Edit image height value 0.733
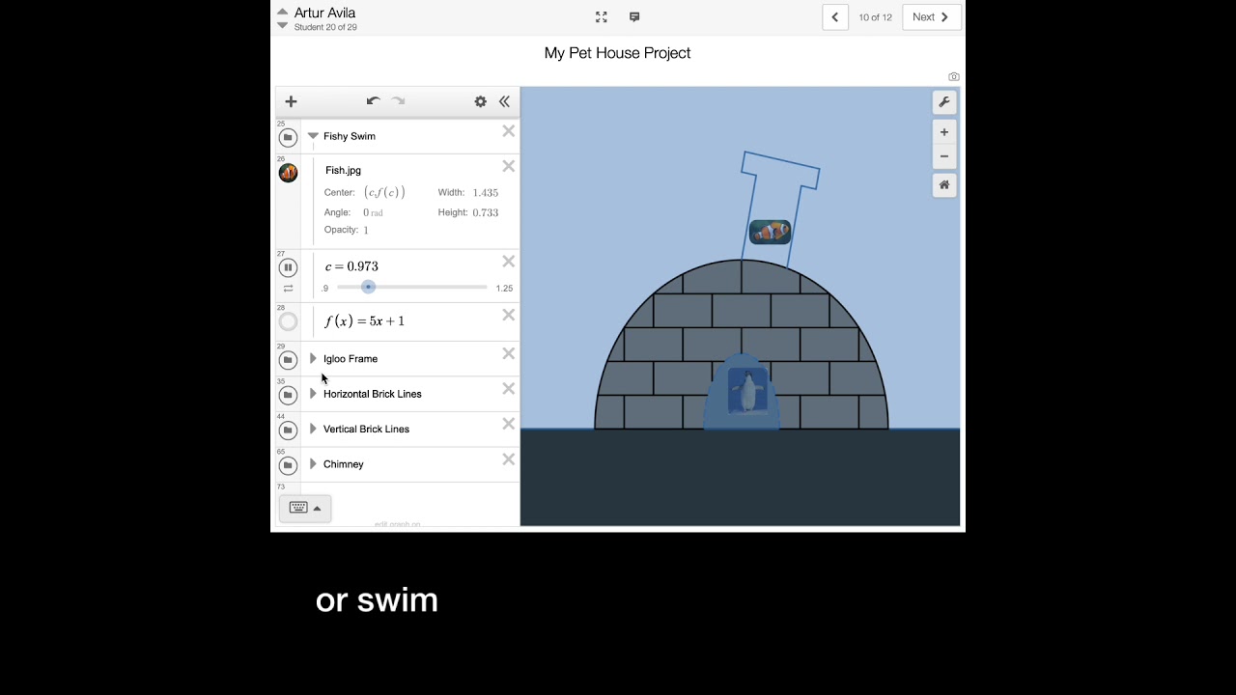Image resolution: width=1236 pixels, height=695 pixels. (x=486, y=212)
